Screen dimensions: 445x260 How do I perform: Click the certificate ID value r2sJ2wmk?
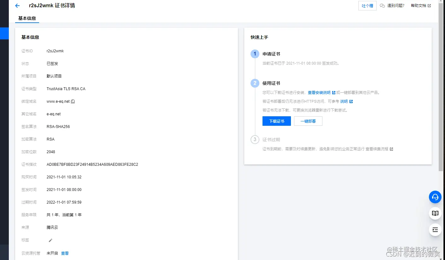55,51
